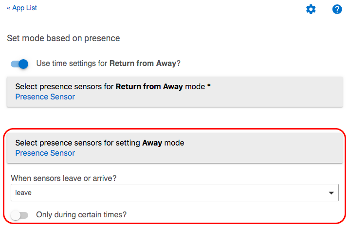Click the 'Set mode based on presence' heading
The height and width of the screenshot is (227, 349).
pos(63,38)
